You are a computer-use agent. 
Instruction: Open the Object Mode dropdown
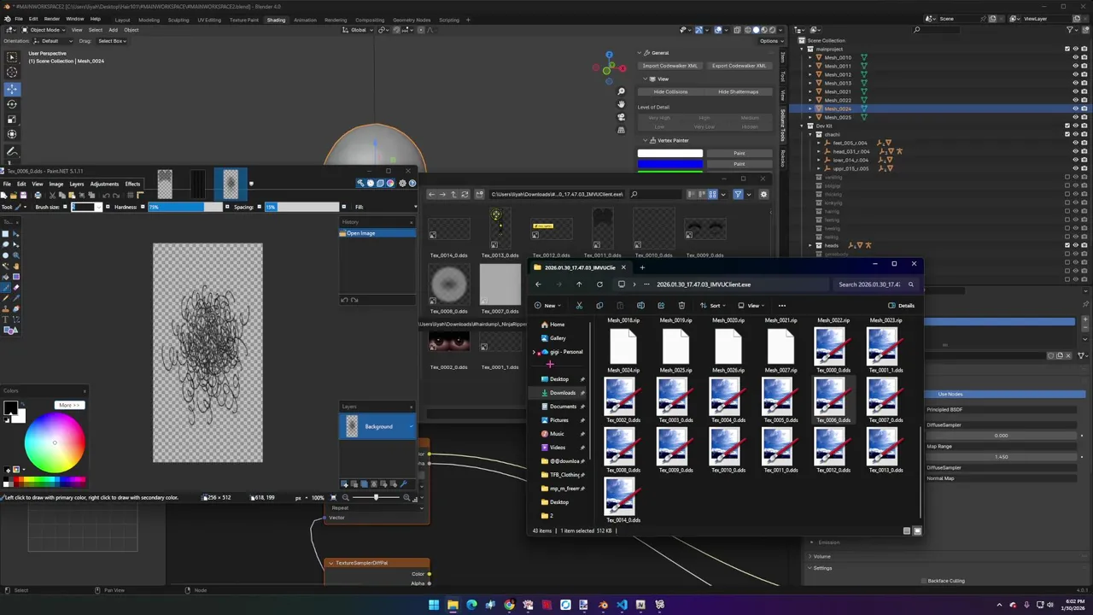click(45, 30)
